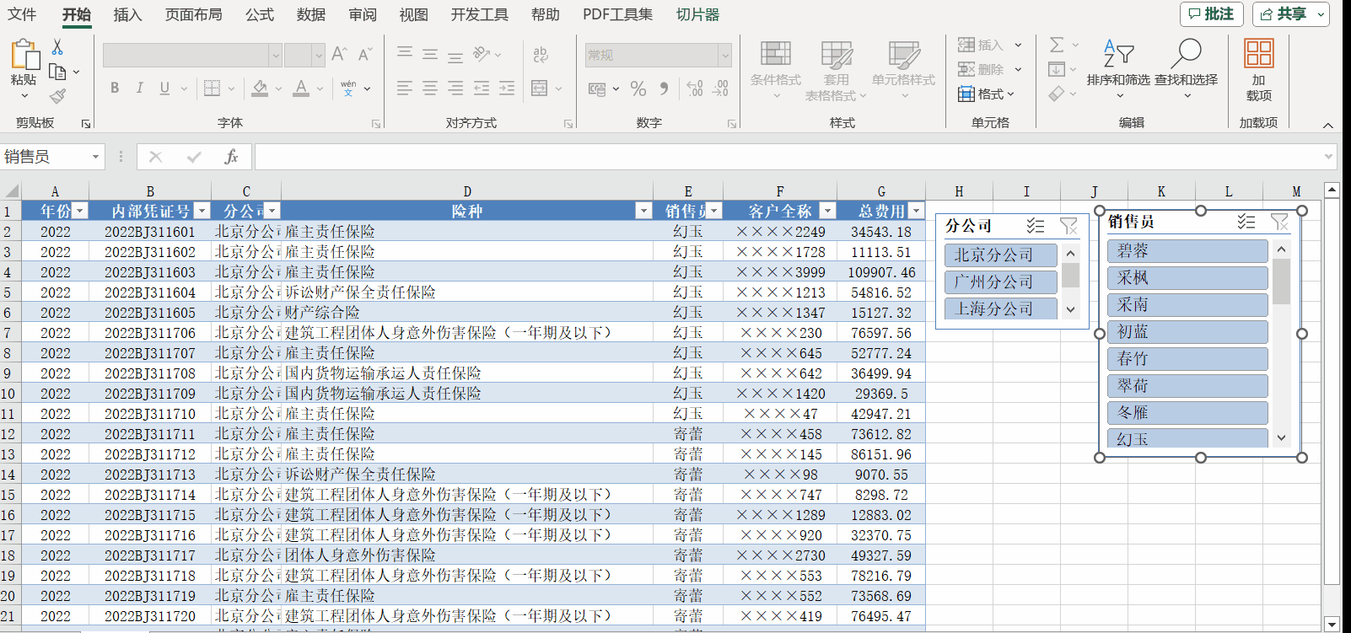
Task: Toggle multi-select on 分公司 slicer
Action: tap(1036, 226)
